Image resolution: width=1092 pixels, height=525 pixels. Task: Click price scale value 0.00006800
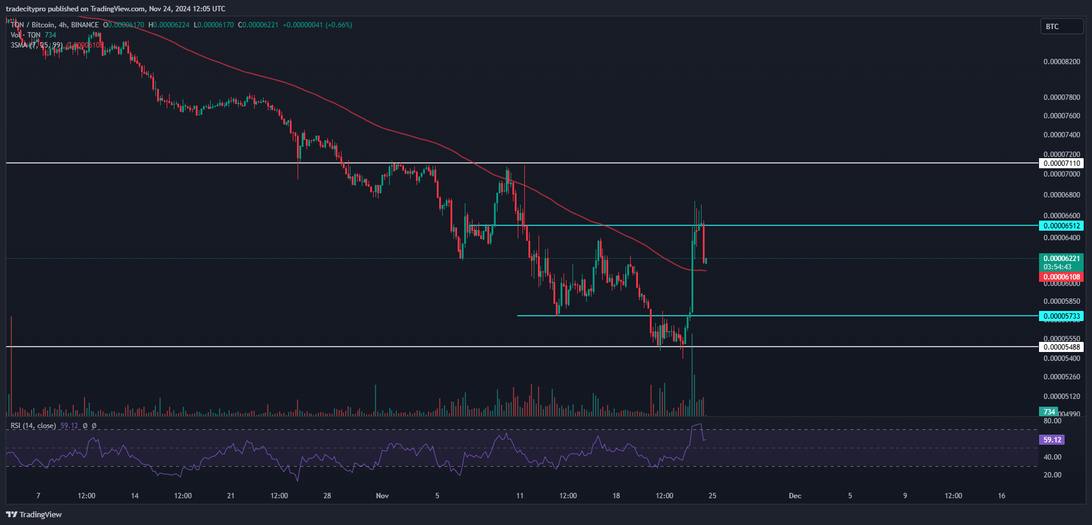[x=1062, y=195]
